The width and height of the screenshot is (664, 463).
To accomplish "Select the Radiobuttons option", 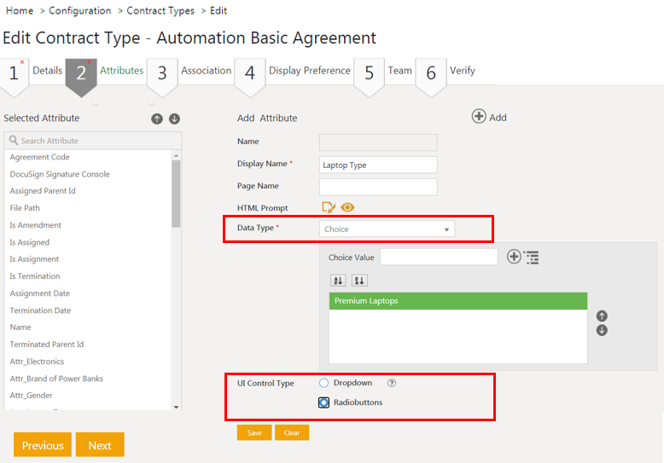I will tap(324, 402).
